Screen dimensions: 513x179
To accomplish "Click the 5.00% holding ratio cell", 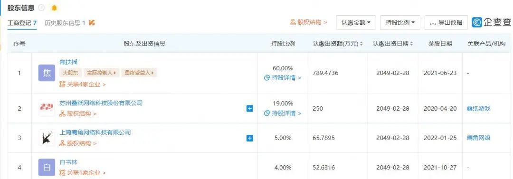I will 283,138.
